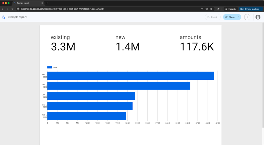Bookmark this page with the star icon
This screenshot has height=145, width=264.
[x=211, y=9]
